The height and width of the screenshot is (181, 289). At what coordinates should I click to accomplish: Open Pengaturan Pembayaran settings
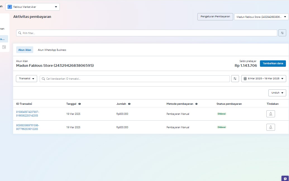(x=215, y=17)
